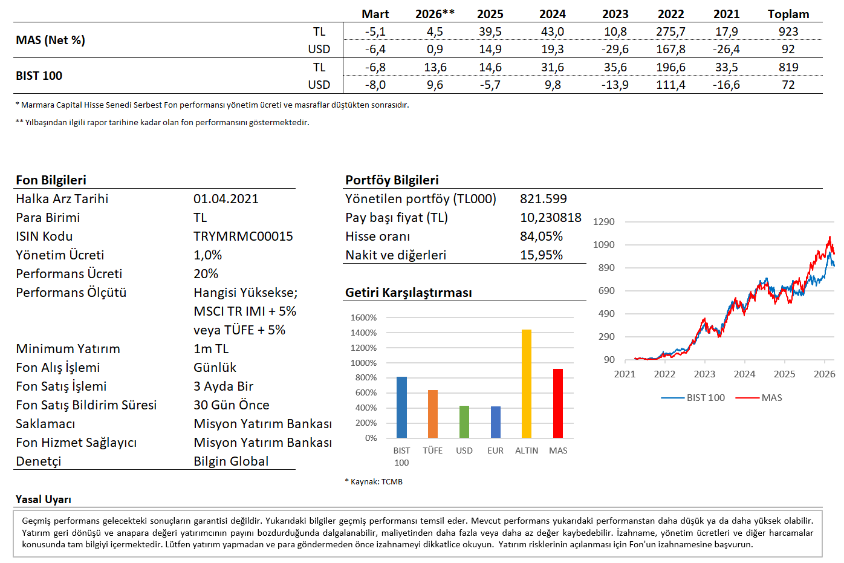The image size is (844, 563).
Task: Select the Getiri Karşılaştırması heading
Action: click(x=408, y=293)
